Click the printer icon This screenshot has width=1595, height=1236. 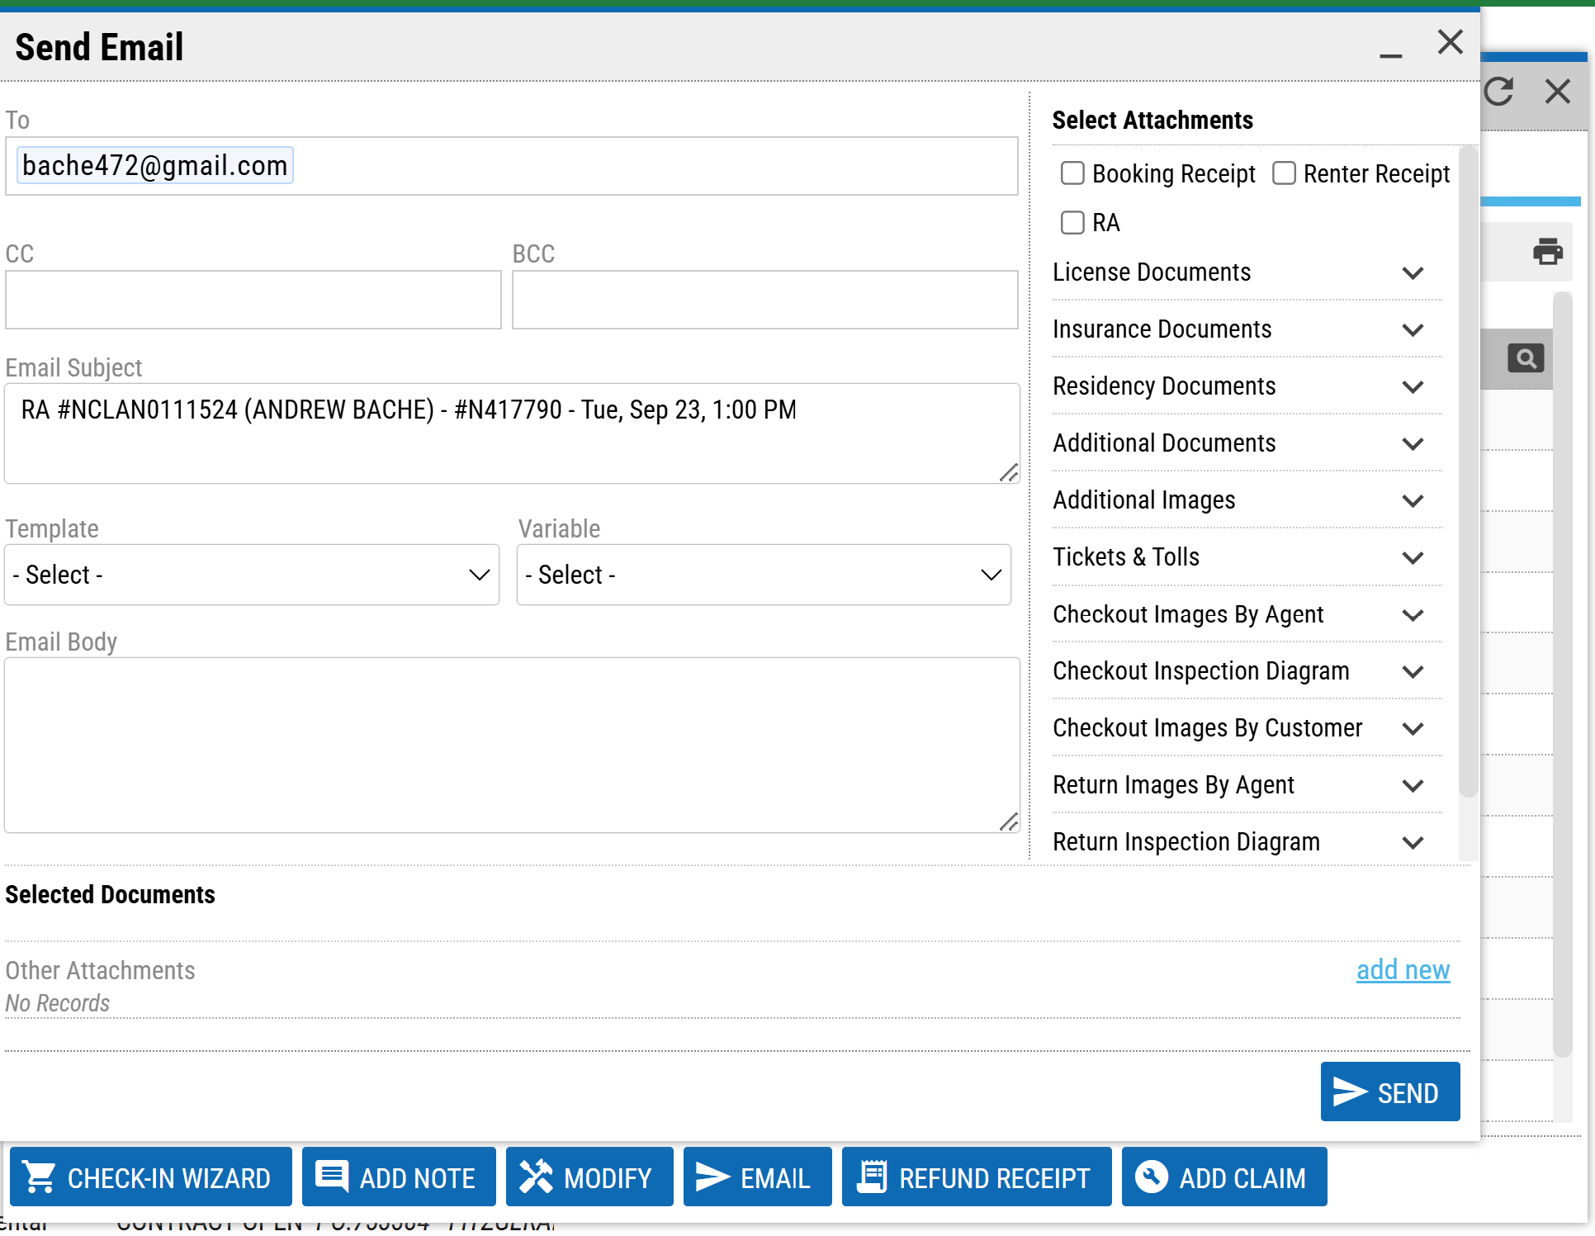tap(1547, 251)
